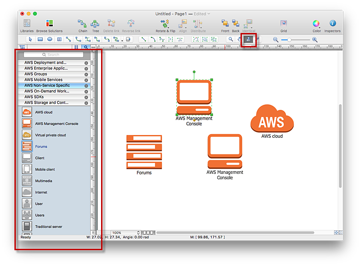Select the arc drawing tool

pyautogui.click(x=153, y=39)
